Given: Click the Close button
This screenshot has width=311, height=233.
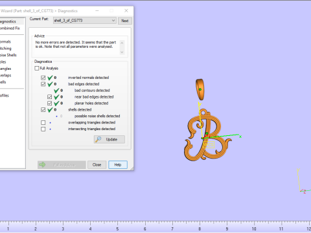Looking at the screenshot, I should 97,165.
